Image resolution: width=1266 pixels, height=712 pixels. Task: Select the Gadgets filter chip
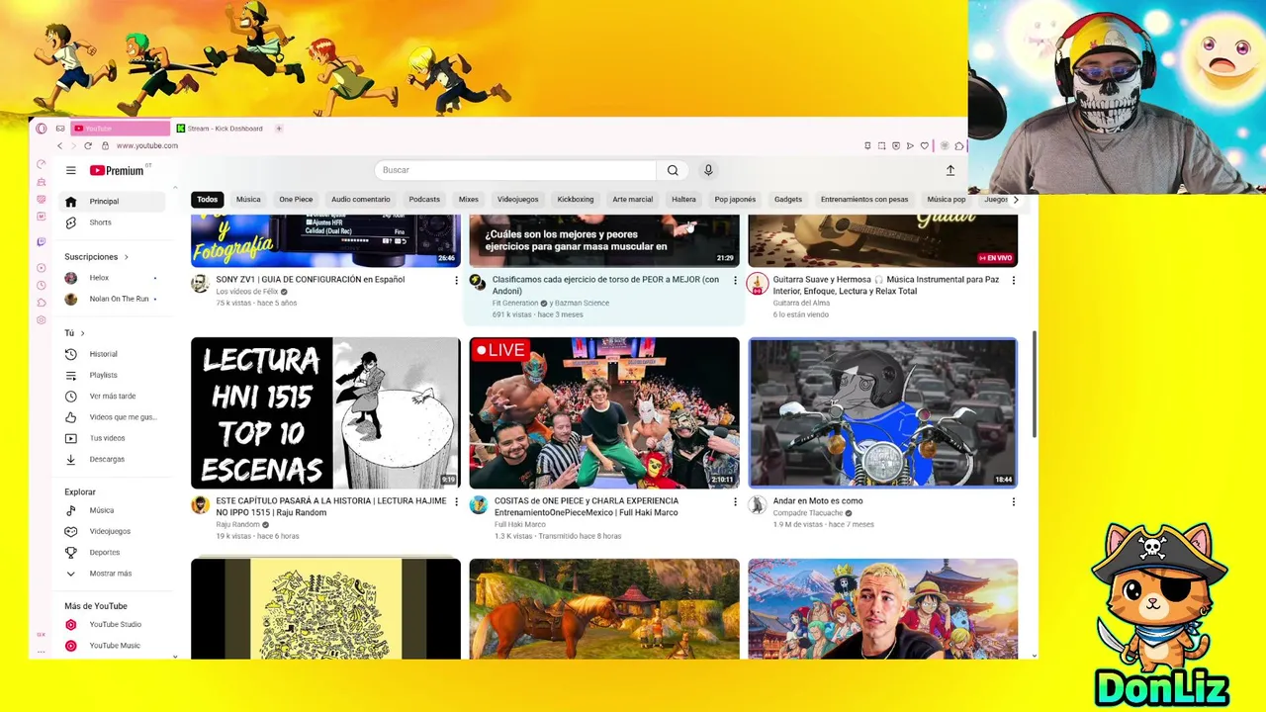pos(788,200)
